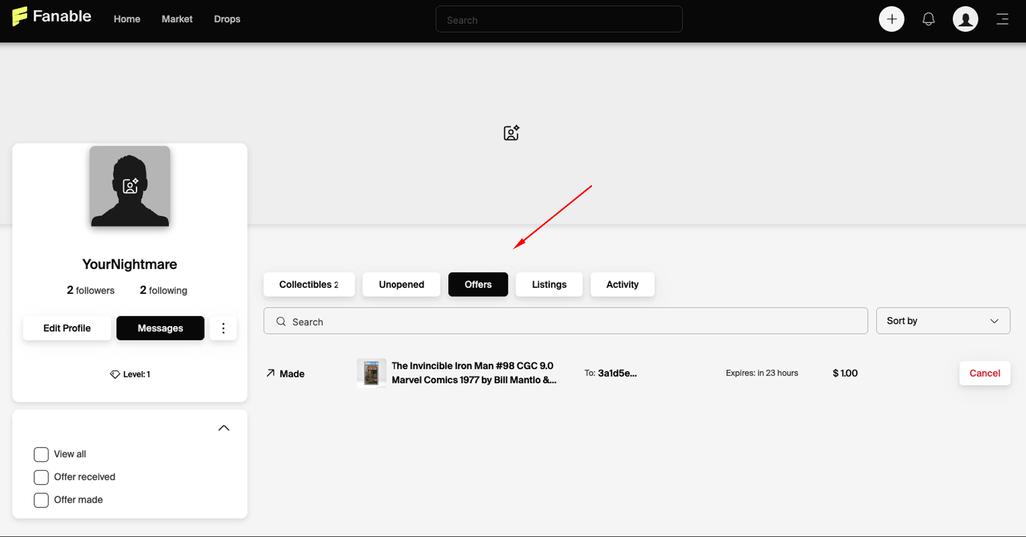Image resolution: width=1026 pixels, height=537 pixels.
Task: Switch to the Collectibles tab
Action: [309, 284]
